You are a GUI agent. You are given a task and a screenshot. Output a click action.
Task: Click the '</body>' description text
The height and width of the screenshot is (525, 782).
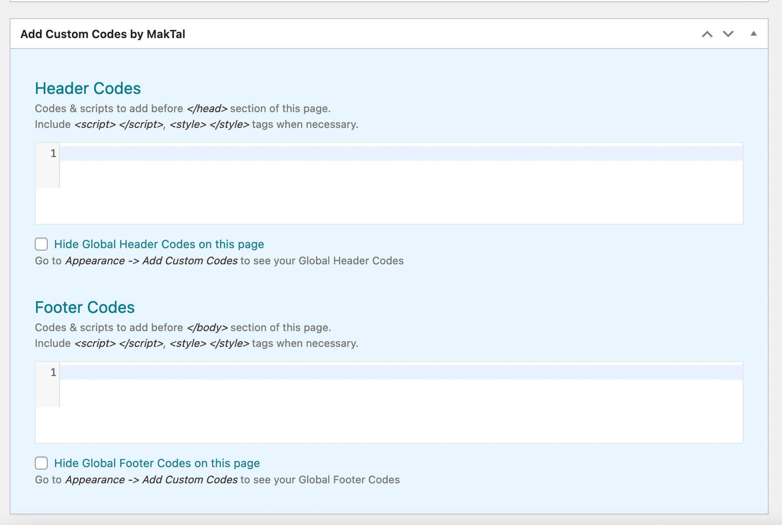coord(207,328)
